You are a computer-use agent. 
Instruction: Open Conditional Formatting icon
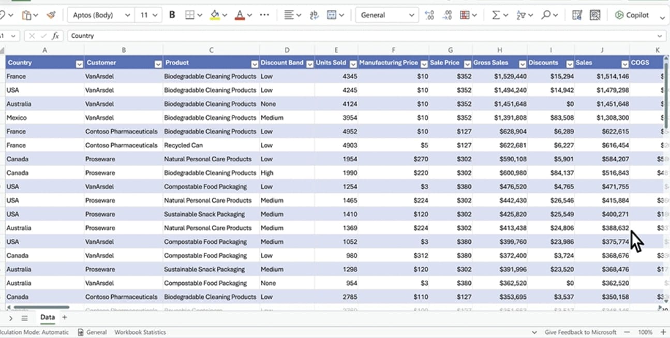click(465, 15)
